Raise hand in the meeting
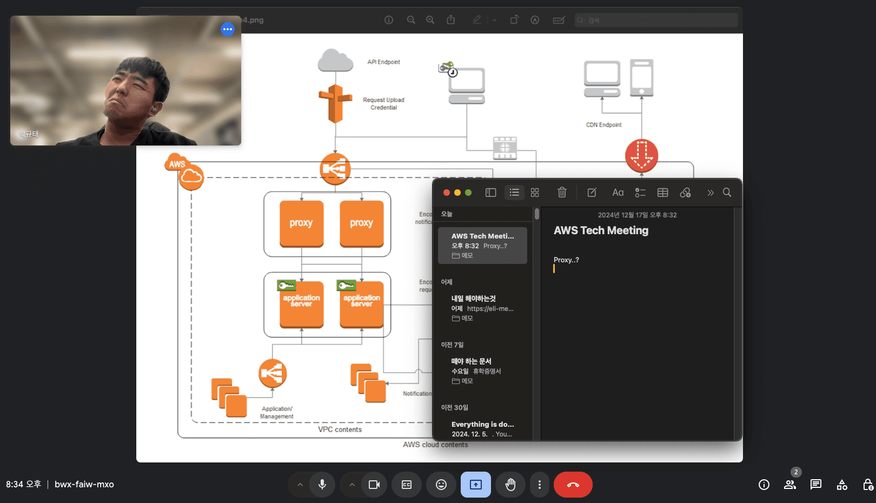This screenshot has height=503, width=876. pos(510,485)
